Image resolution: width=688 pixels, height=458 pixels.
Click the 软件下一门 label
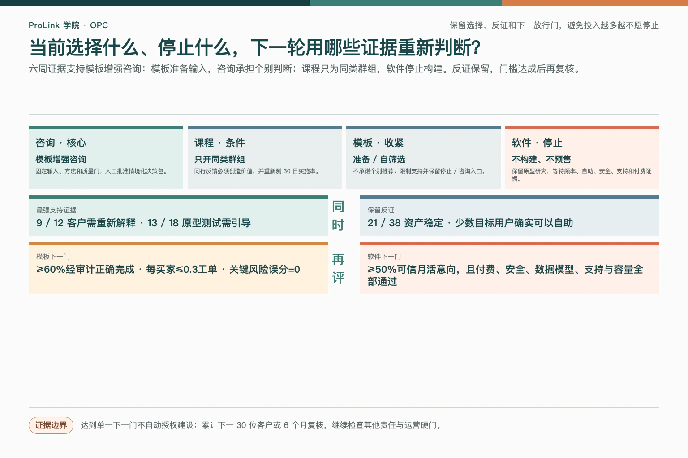click(x=384, y=256)
